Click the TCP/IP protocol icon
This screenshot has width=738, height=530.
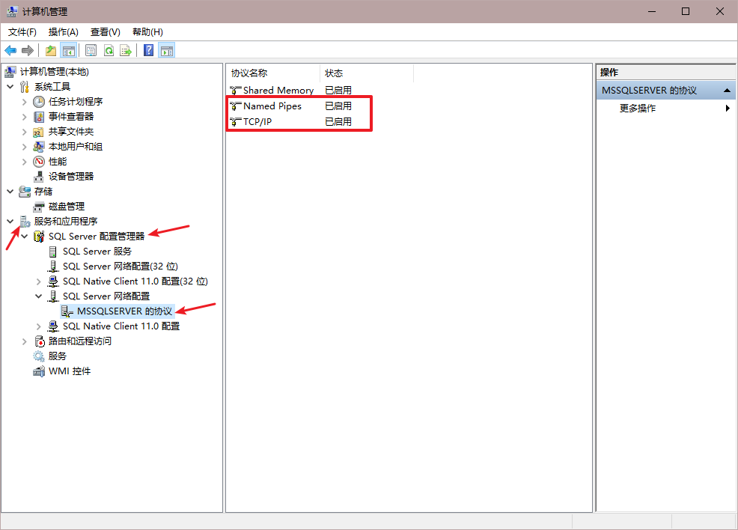[235, 122]
